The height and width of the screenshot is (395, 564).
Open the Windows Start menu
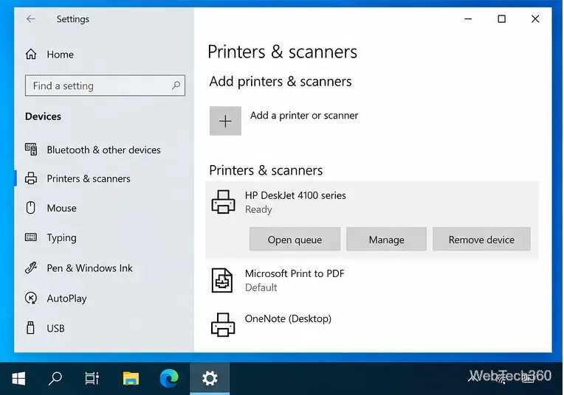pyautogui.click(x=18, y=379)
